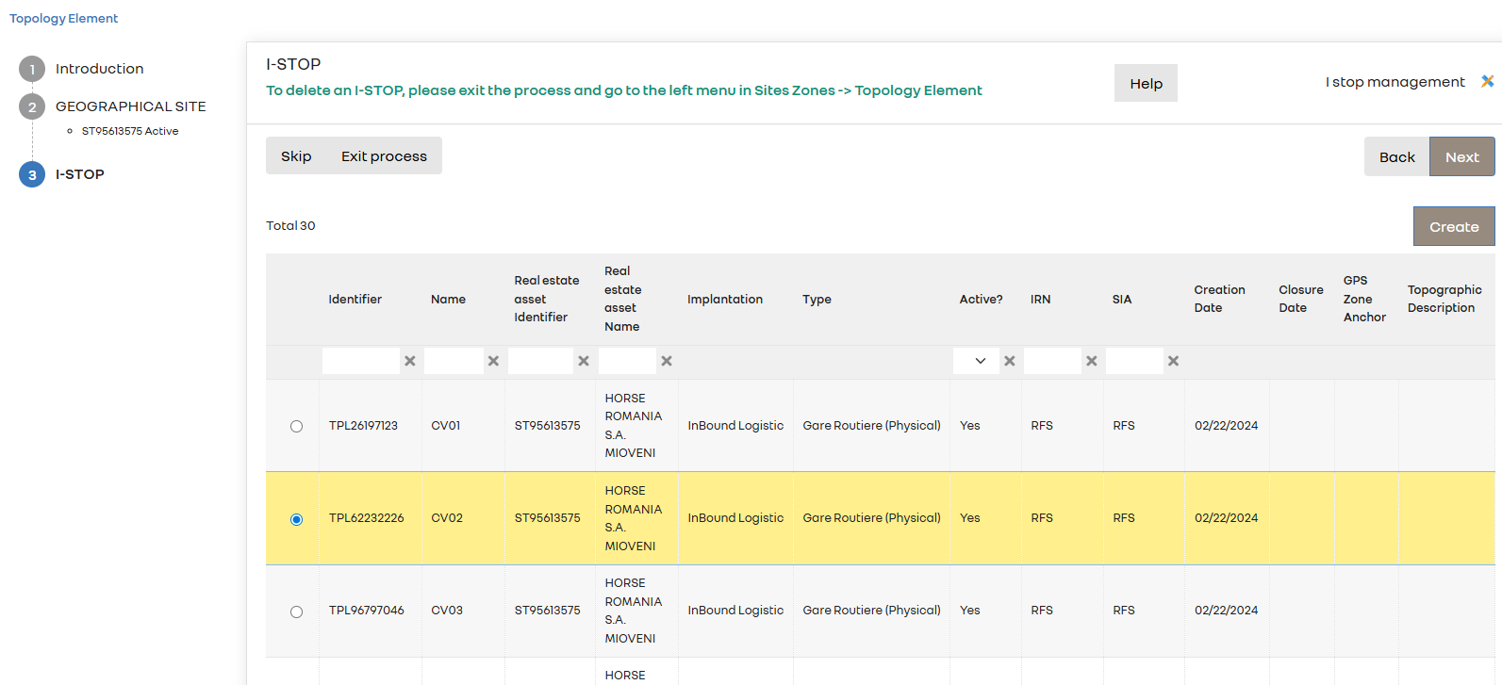The image size is (1502, 685).
Task: Select the CV02 row radio button
Action: pos(297,519)
